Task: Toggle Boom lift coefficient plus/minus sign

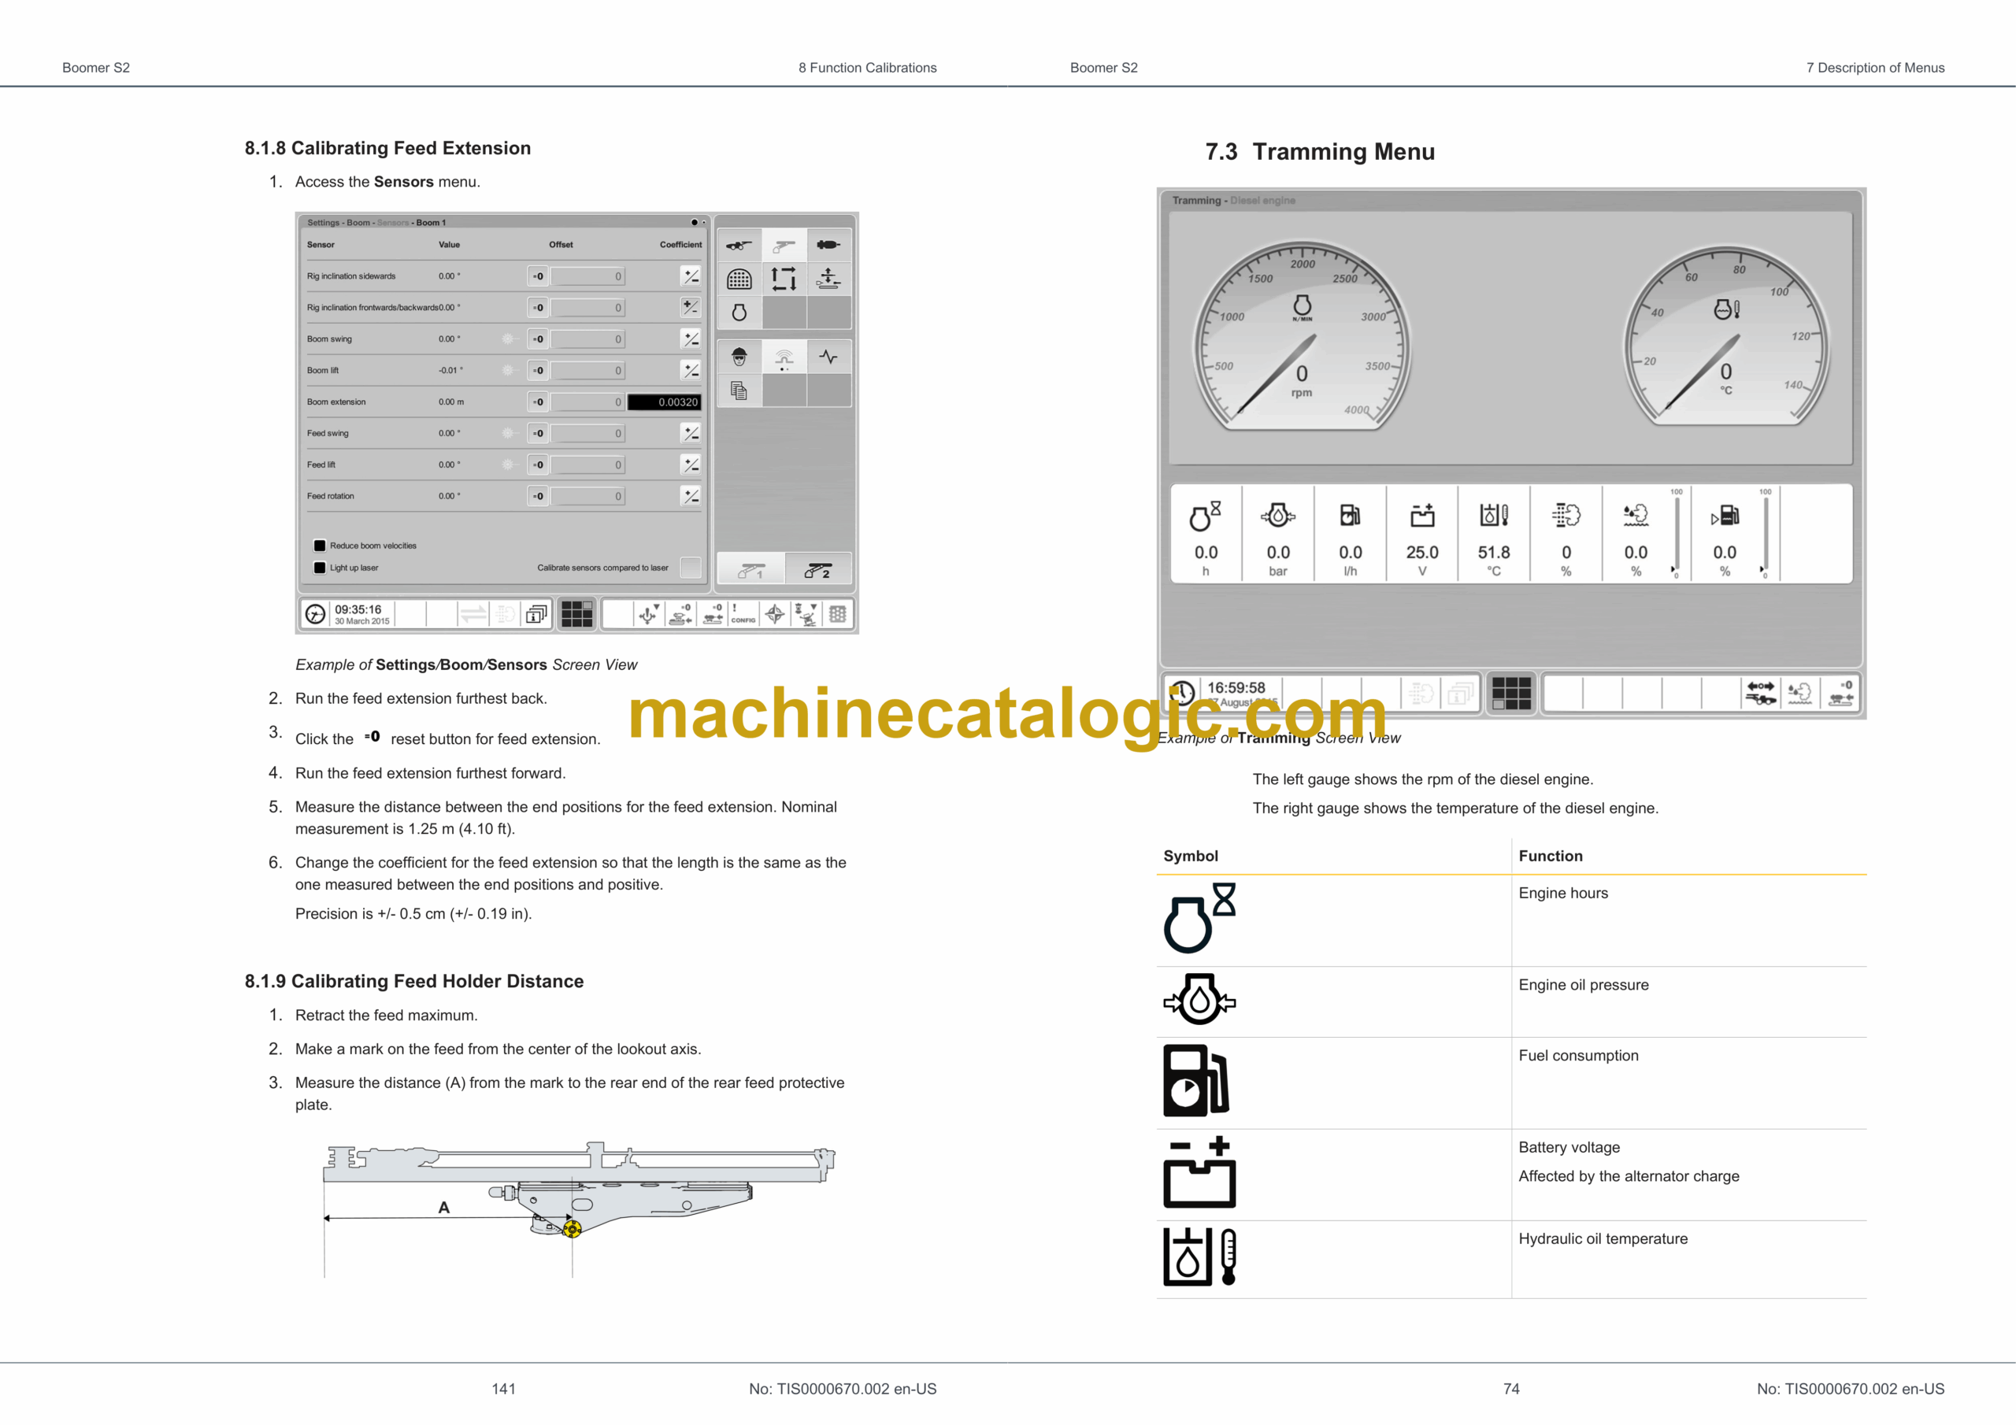Action: click(x=691, y=371)
